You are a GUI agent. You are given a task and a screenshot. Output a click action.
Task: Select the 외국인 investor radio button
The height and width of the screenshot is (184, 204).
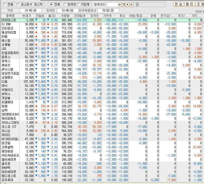coord(65,5)
